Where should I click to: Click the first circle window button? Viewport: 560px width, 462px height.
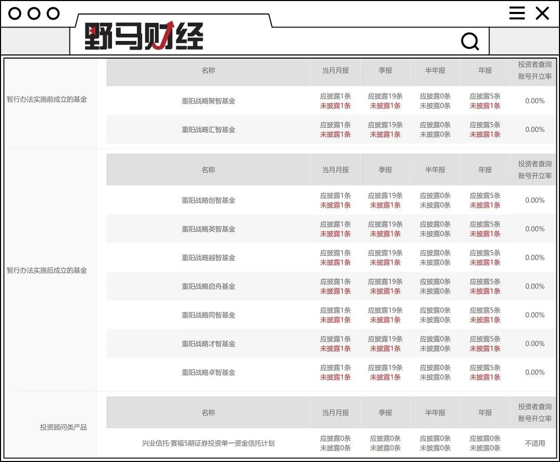click(15, 13)
